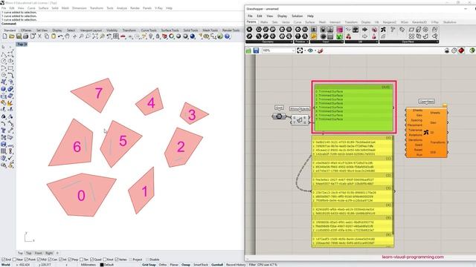Open Grasshopper Display menu
Screen dimensions: 476x267
click(282, 16)
